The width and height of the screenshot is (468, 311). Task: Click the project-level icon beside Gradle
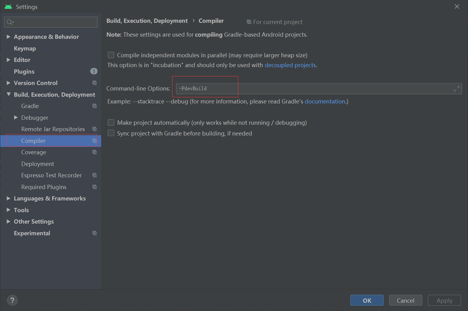[94, 106]
